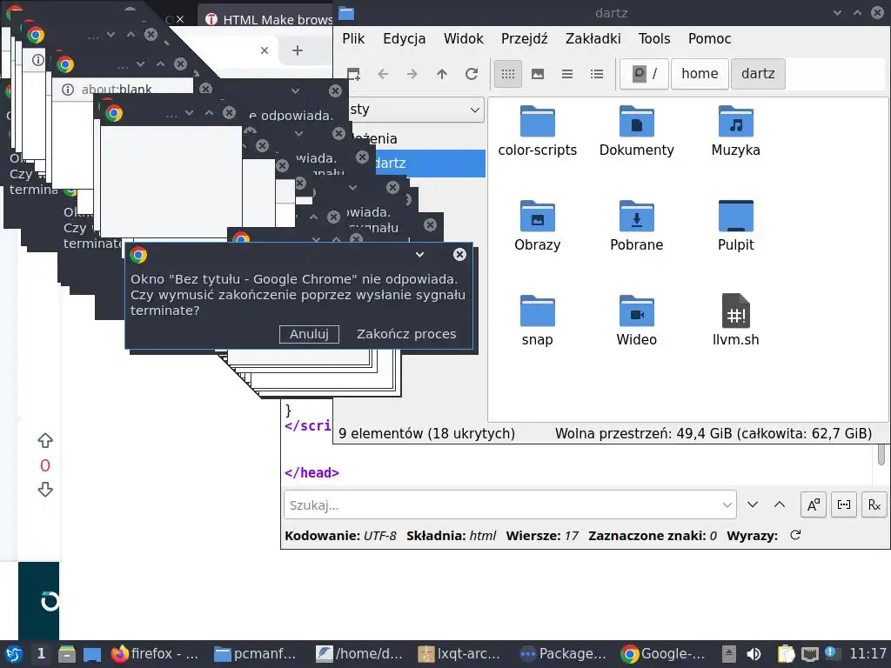
Task: Select the Pobrane folder
Action: coord(636,225)
